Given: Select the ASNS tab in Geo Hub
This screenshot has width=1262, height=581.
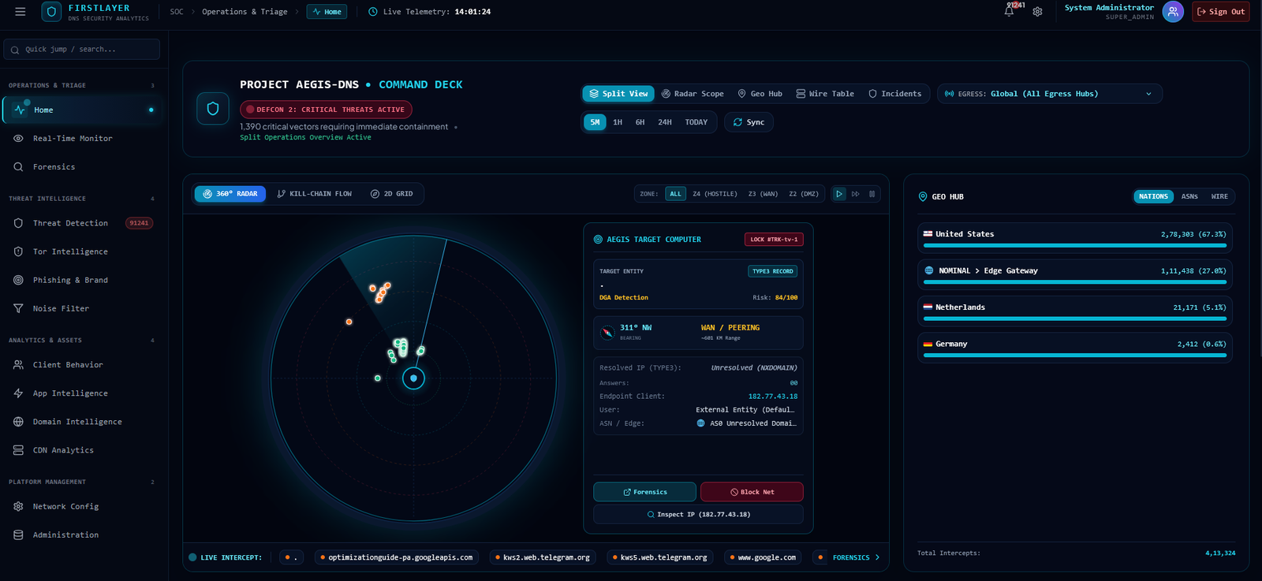Looking at the screenshot, I should (x=1189, y=196).
